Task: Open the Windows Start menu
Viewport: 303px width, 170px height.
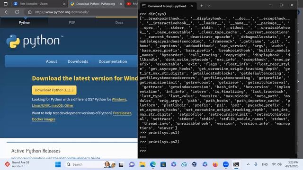Action: [x=58, y=164]
